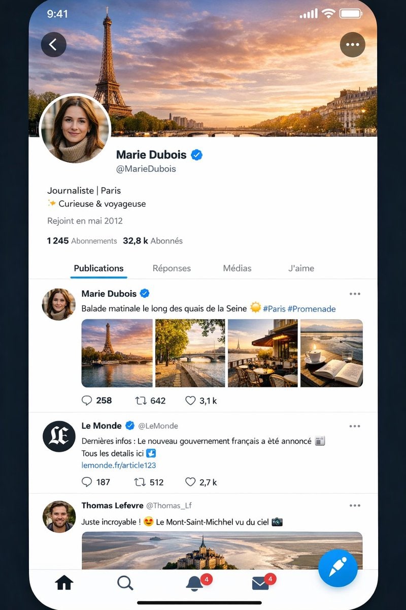This screenshot has height=610, width=406.
Task: Expand options on Marie Dubois's post
Action: pyautogui.click(x=355, y=294)
